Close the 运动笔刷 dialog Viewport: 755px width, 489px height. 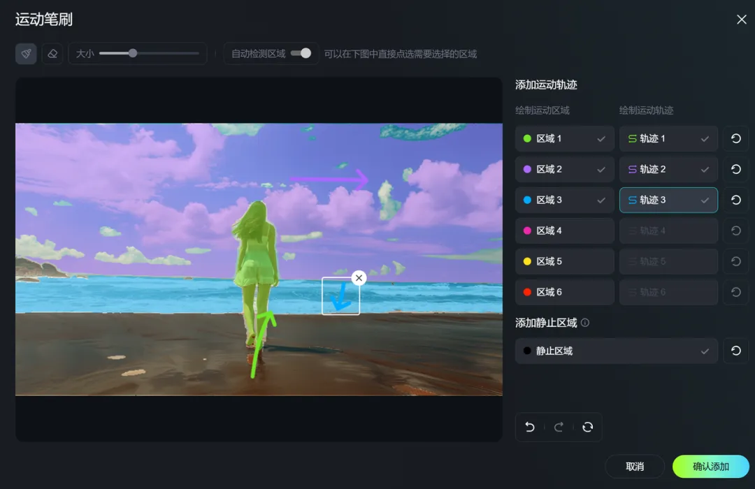[x=742, y=20]
